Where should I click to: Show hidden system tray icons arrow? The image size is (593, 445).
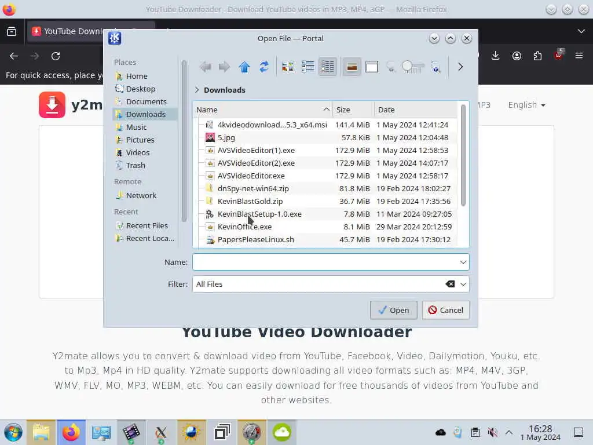pyautogui.click(x=509, y=432)
